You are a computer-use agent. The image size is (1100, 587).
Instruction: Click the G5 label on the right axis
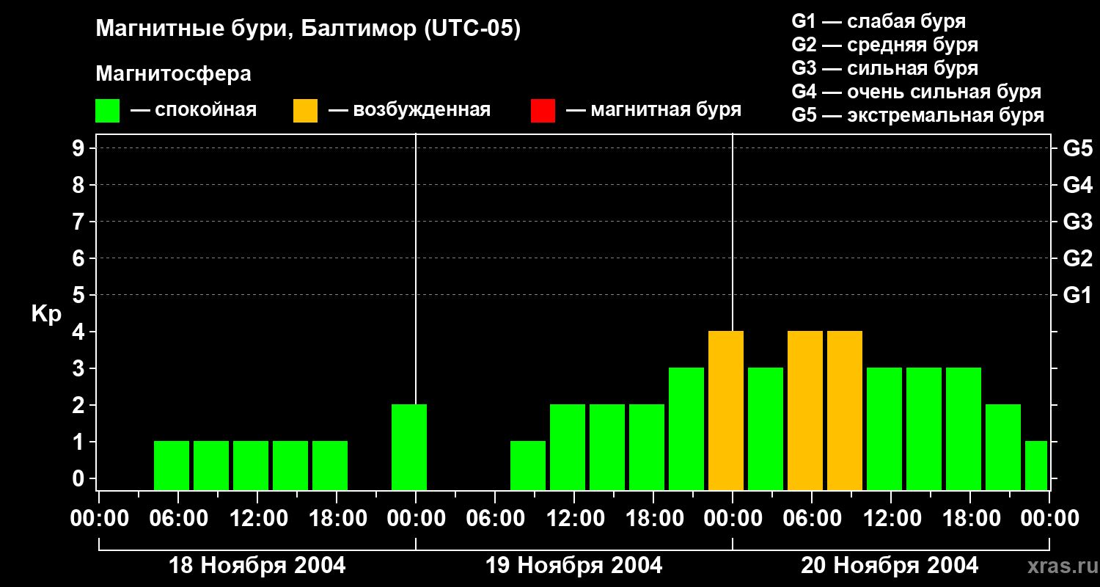1077,148
